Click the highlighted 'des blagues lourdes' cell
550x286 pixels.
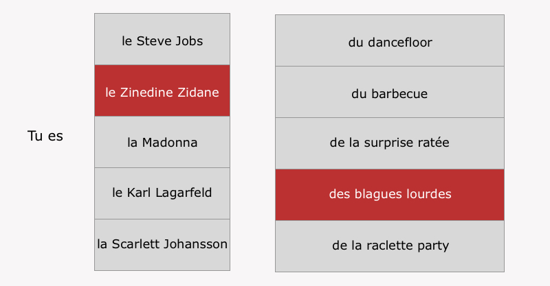pyautogui.click(x=390, y=195)
